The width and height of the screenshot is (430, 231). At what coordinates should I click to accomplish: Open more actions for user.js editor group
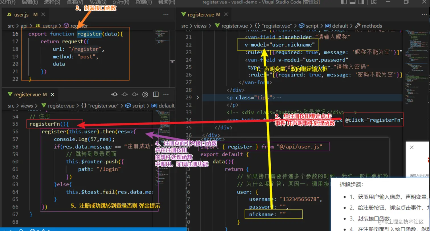166,14
